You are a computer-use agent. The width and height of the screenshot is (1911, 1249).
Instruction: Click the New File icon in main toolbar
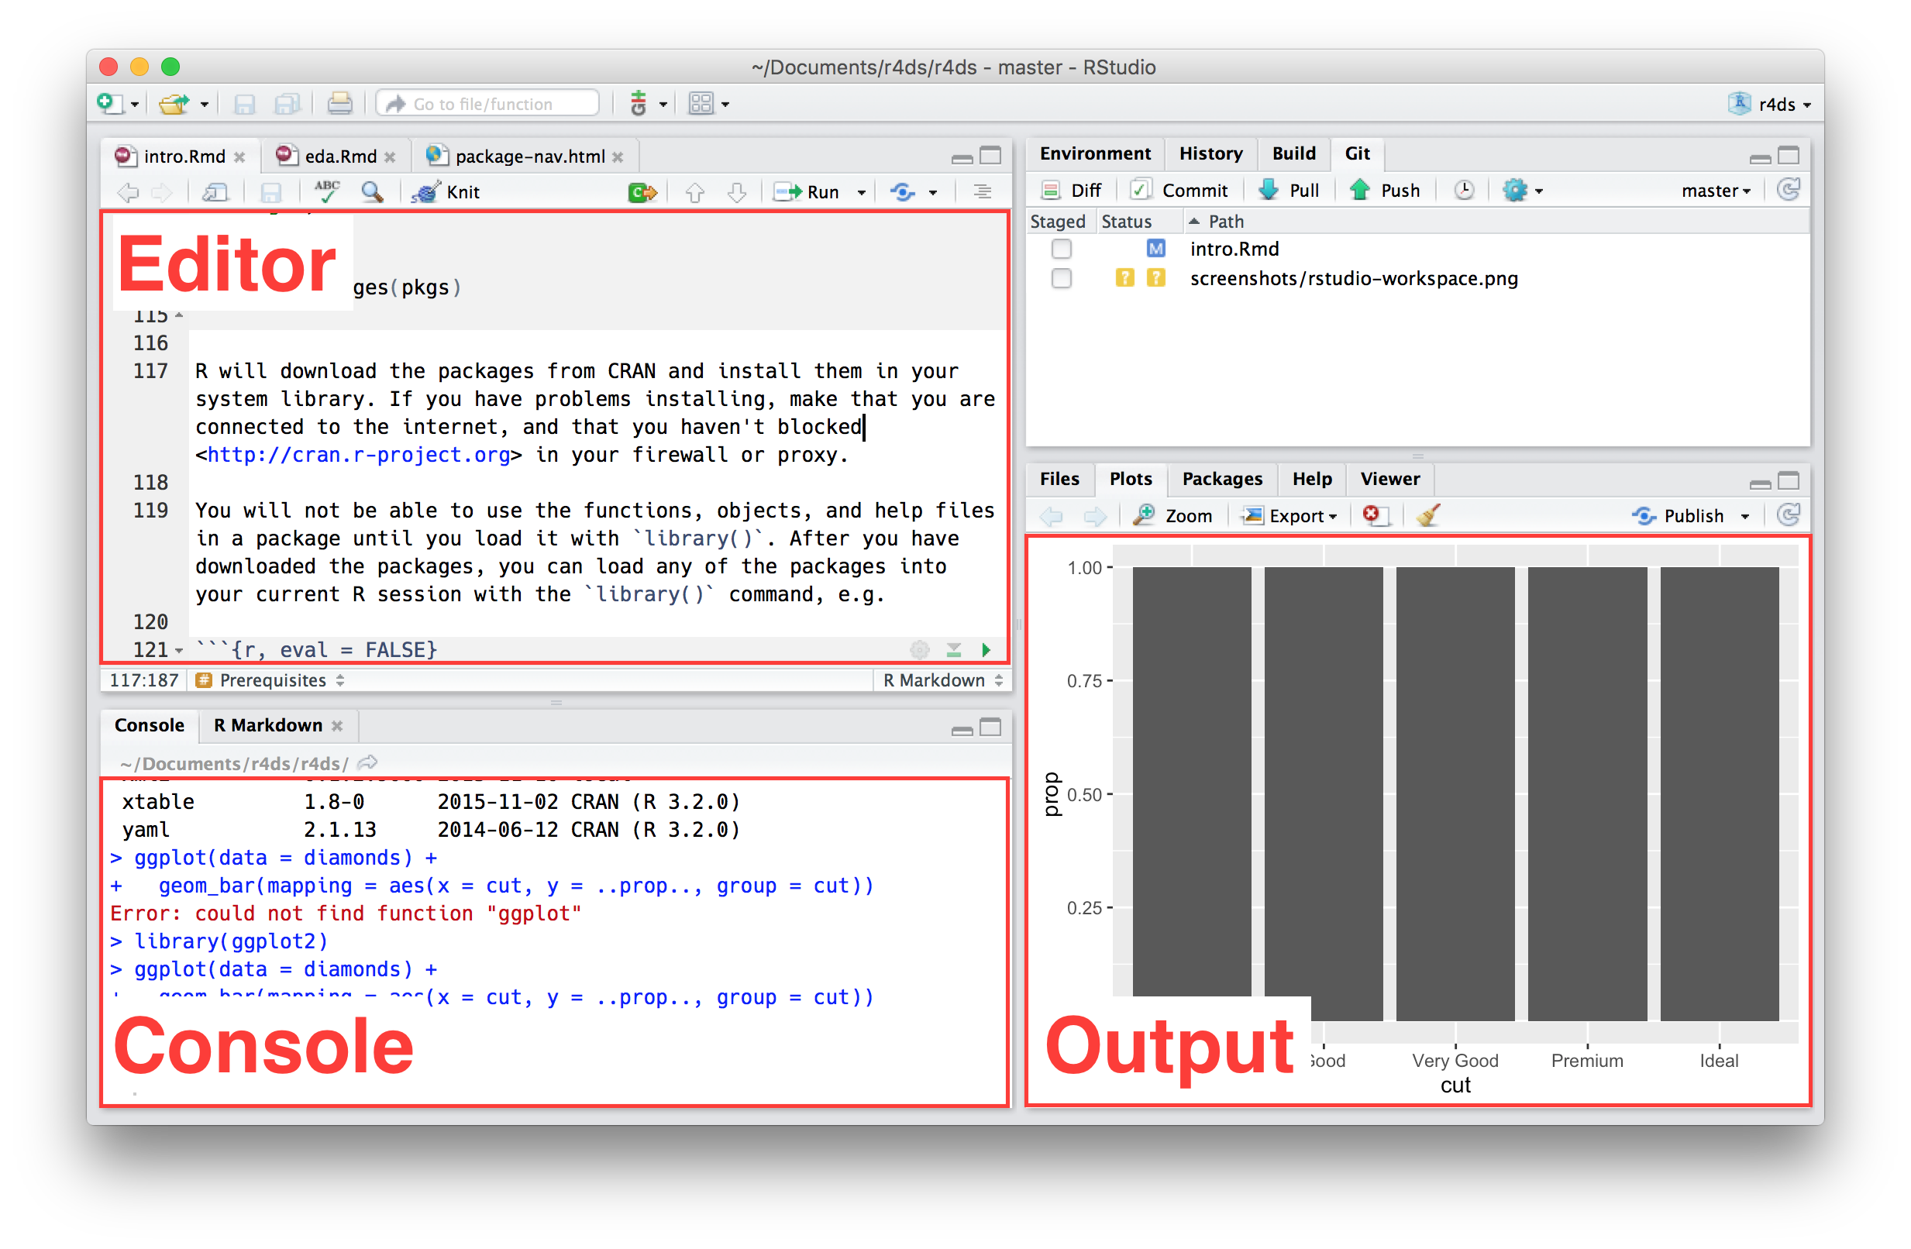coord(108,104)
